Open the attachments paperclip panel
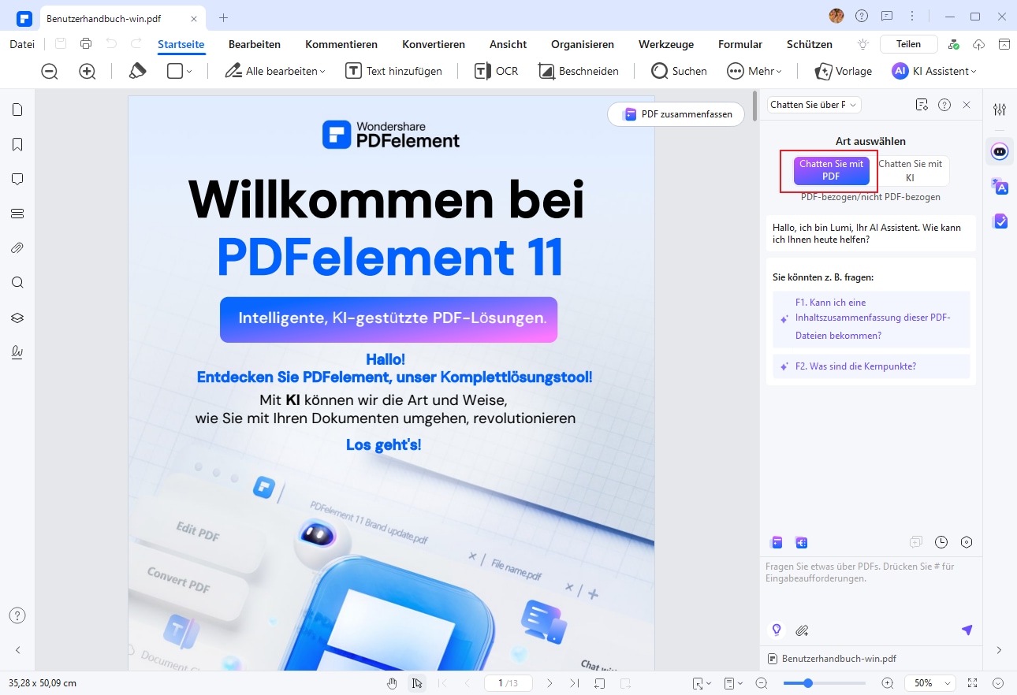 (x=17, y=248)
